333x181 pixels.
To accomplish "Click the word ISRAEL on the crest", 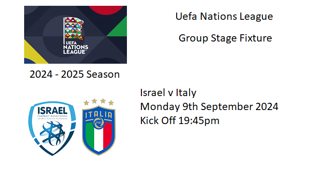I will (53, 111).
